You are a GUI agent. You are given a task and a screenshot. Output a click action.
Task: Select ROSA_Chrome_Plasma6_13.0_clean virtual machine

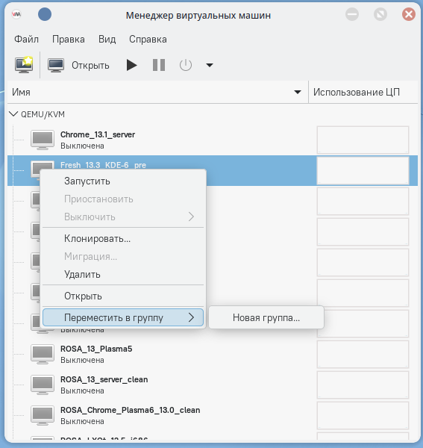tap(213, 415)
